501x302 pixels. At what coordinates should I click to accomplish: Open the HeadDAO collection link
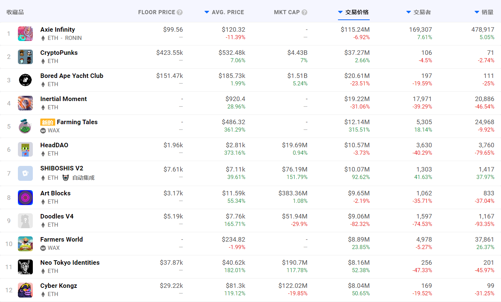click(54, 145)
